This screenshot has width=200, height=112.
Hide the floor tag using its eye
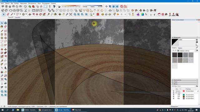coord(173,98)
